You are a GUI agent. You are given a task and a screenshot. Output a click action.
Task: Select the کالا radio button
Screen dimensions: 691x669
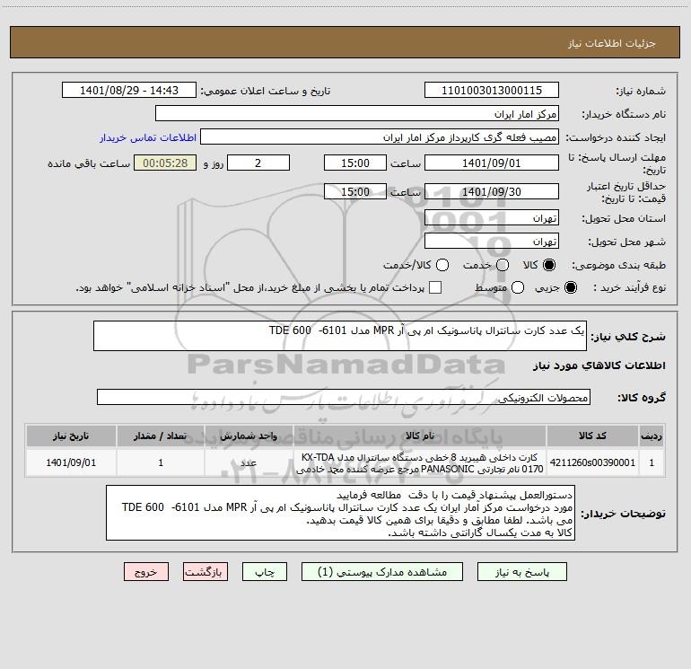pos(549,265)
